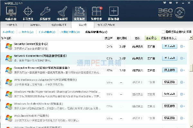Screen dimensions: 193x128
Task: Disable startup for Network Connections
Action: point(170,58)
